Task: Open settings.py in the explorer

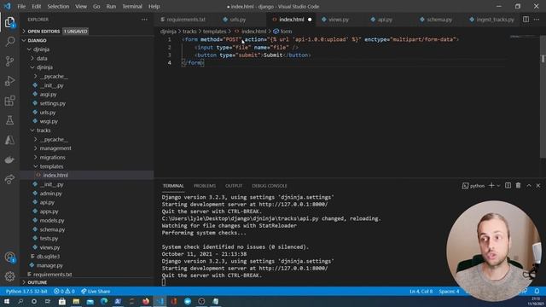Action: tap(53, 103)
